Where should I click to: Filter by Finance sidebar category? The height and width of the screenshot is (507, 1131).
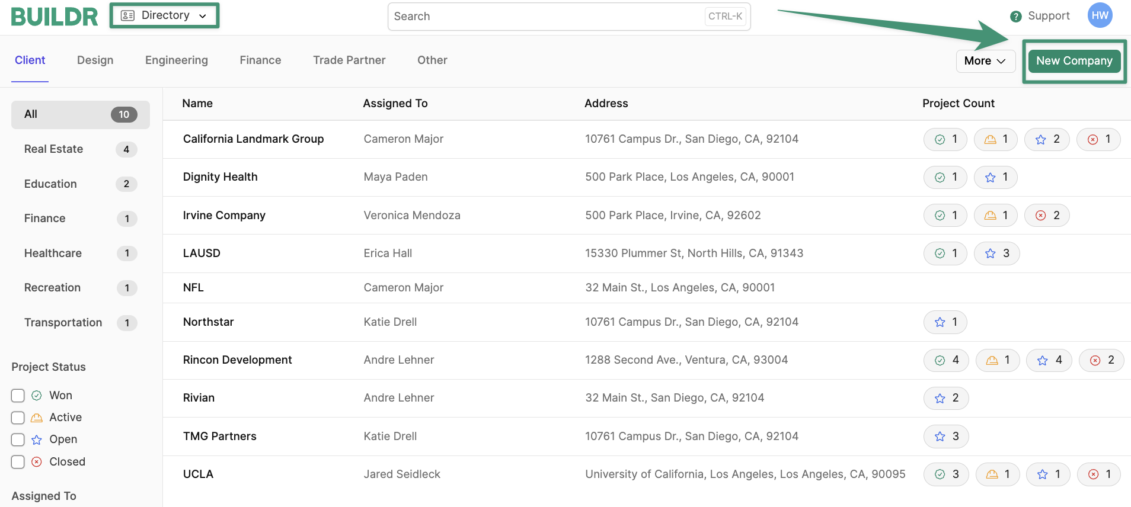(81, 219)
